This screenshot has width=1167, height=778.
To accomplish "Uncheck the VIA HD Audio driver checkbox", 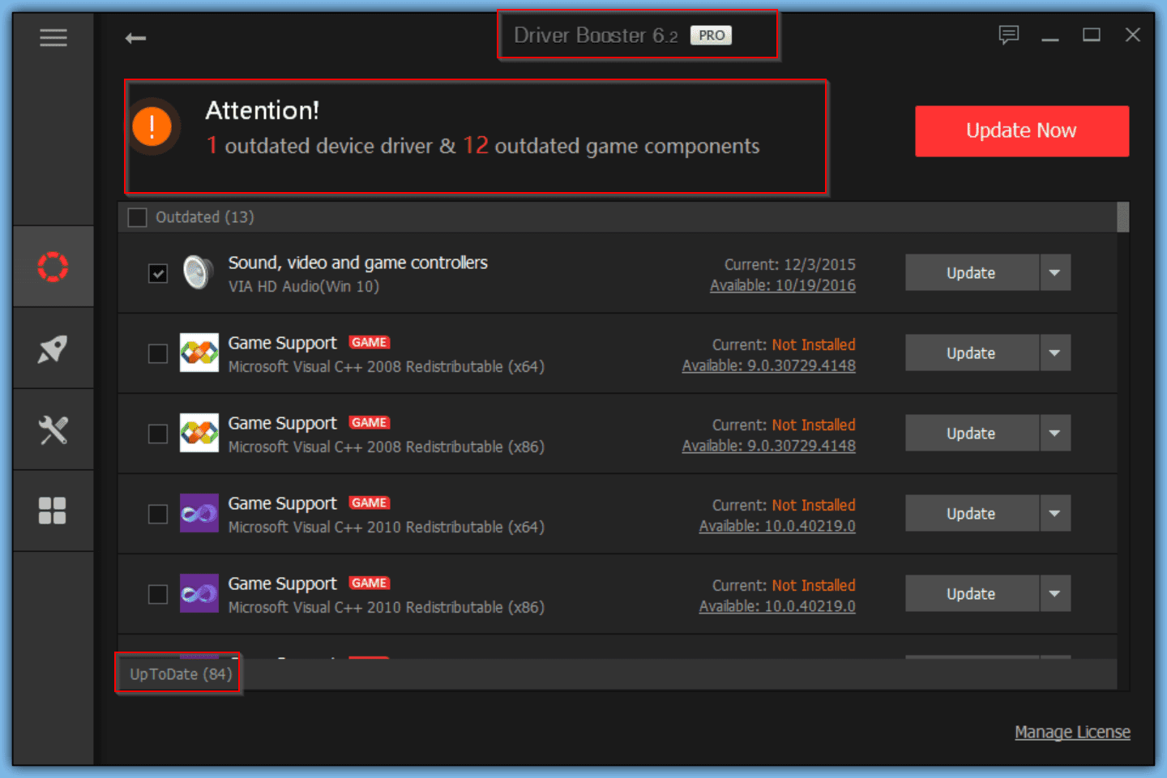I will (158, 273).
